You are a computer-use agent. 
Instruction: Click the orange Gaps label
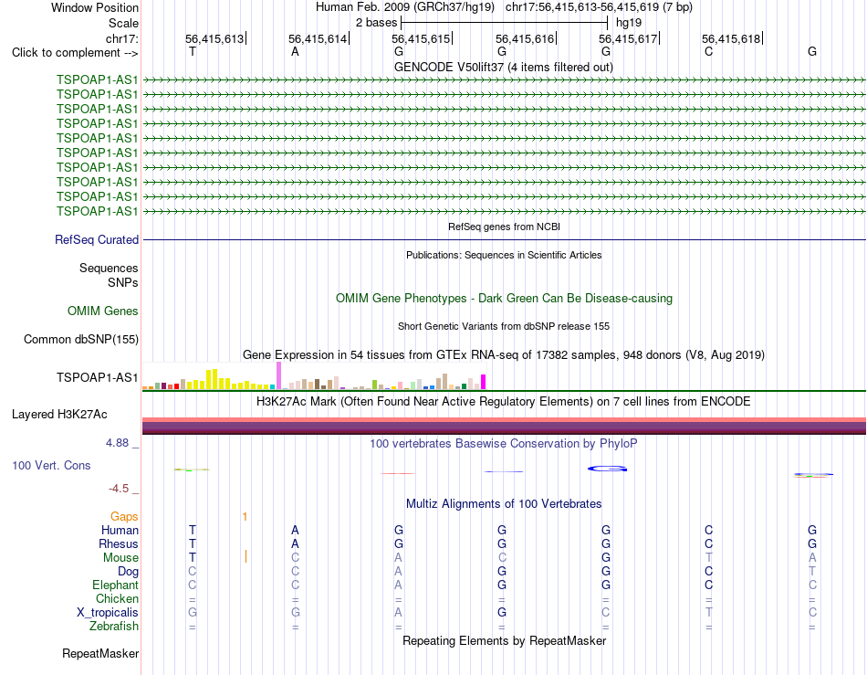(124, 516)
